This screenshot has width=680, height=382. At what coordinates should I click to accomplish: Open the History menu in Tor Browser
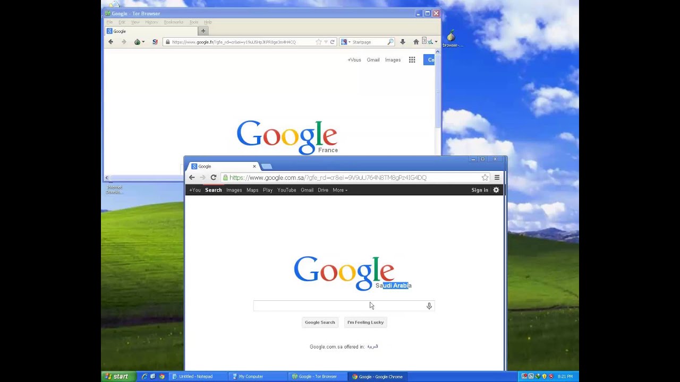click(151, 22)
